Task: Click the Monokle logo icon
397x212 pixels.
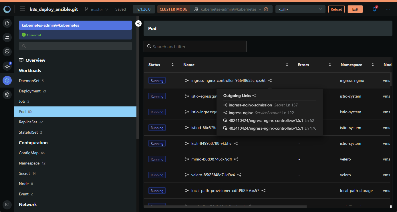Action: click(x=7, y=9)
